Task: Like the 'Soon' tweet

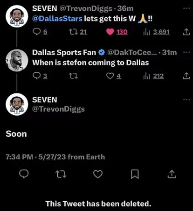Action: [x=98, y=174]
